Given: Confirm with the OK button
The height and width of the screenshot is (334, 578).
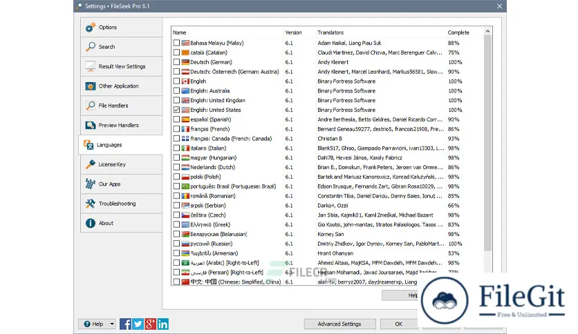Looking at the screenshot, I should [399, 324].
